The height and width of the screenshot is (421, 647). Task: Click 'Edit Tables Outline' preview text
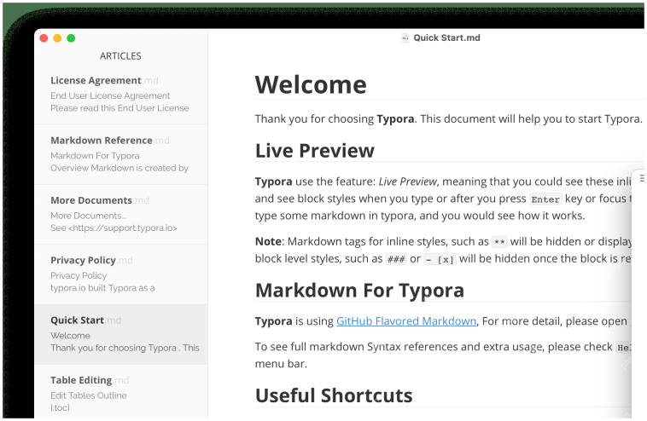(88, 395)
